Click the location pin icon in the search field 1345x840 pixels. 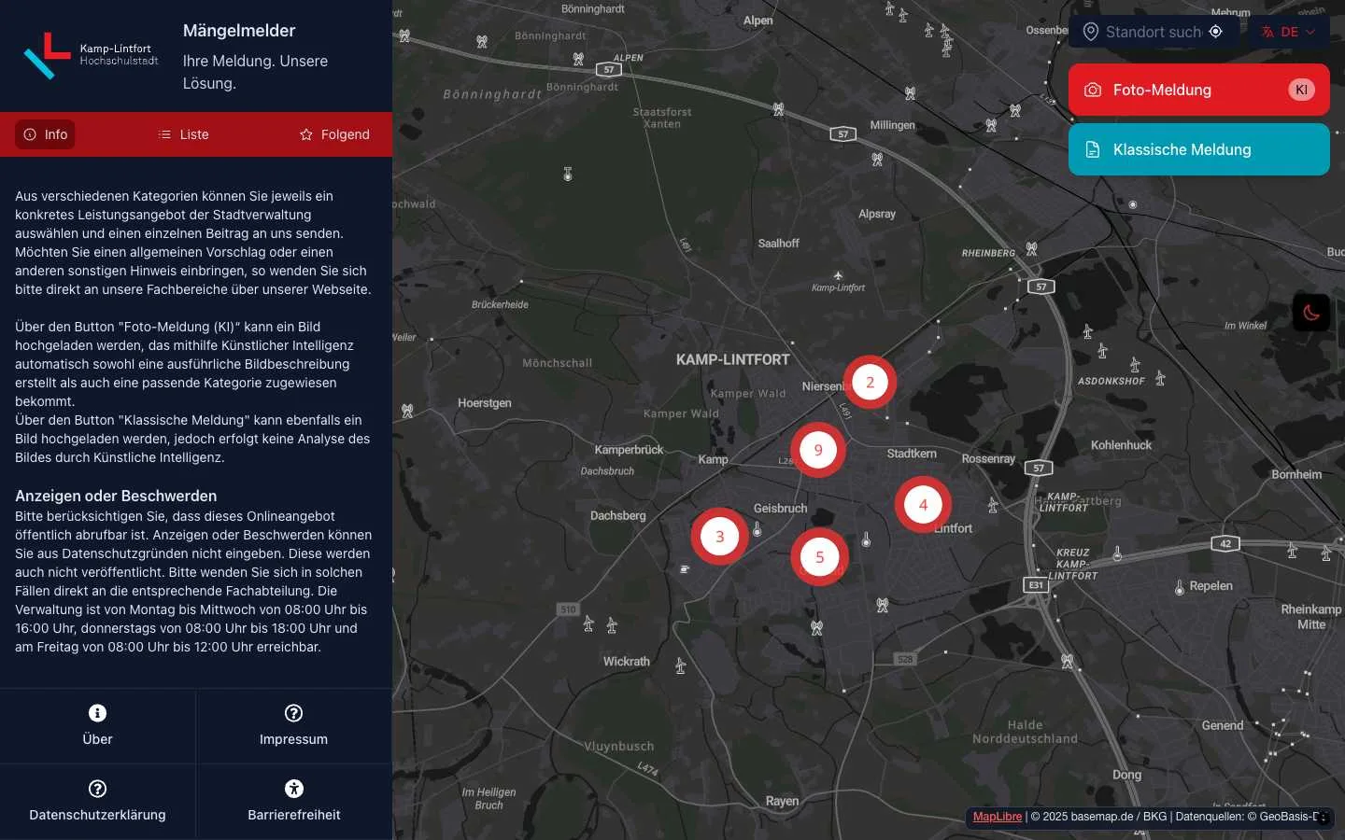[1091, 31]
